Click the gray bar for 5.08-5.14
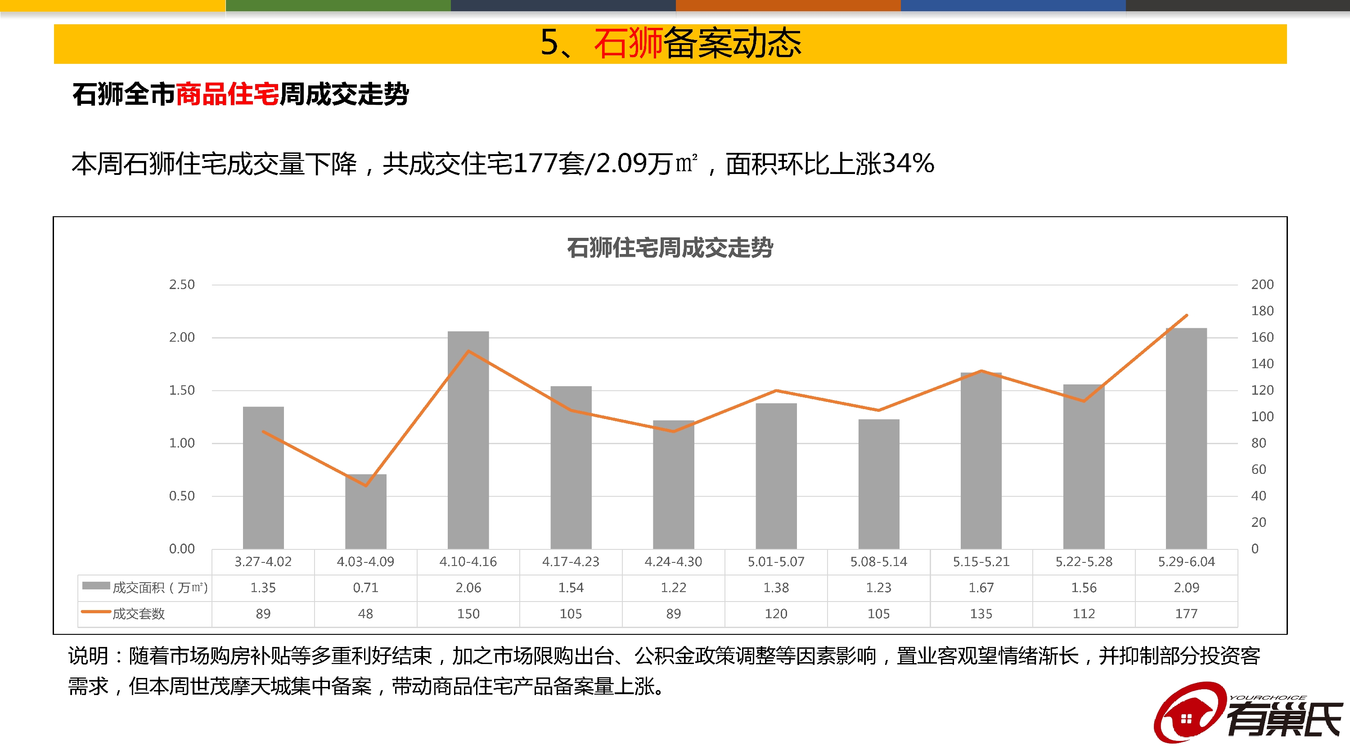This screenshot has width=1350, height=749. (879, 484)
